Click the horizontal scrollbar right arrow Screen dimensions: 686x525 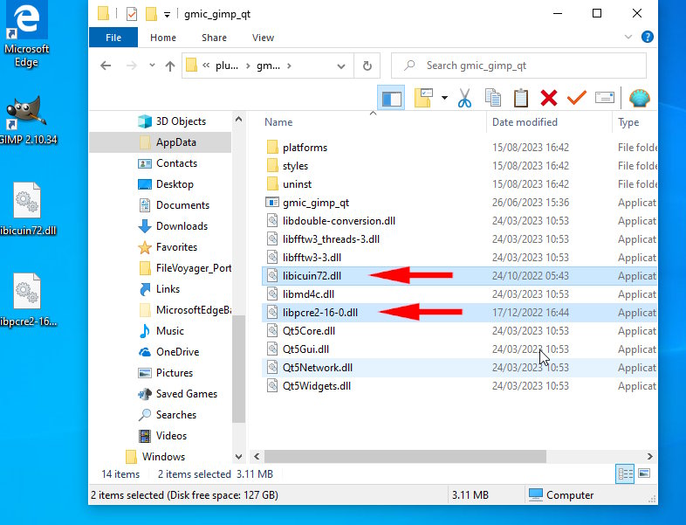[650, 457]
